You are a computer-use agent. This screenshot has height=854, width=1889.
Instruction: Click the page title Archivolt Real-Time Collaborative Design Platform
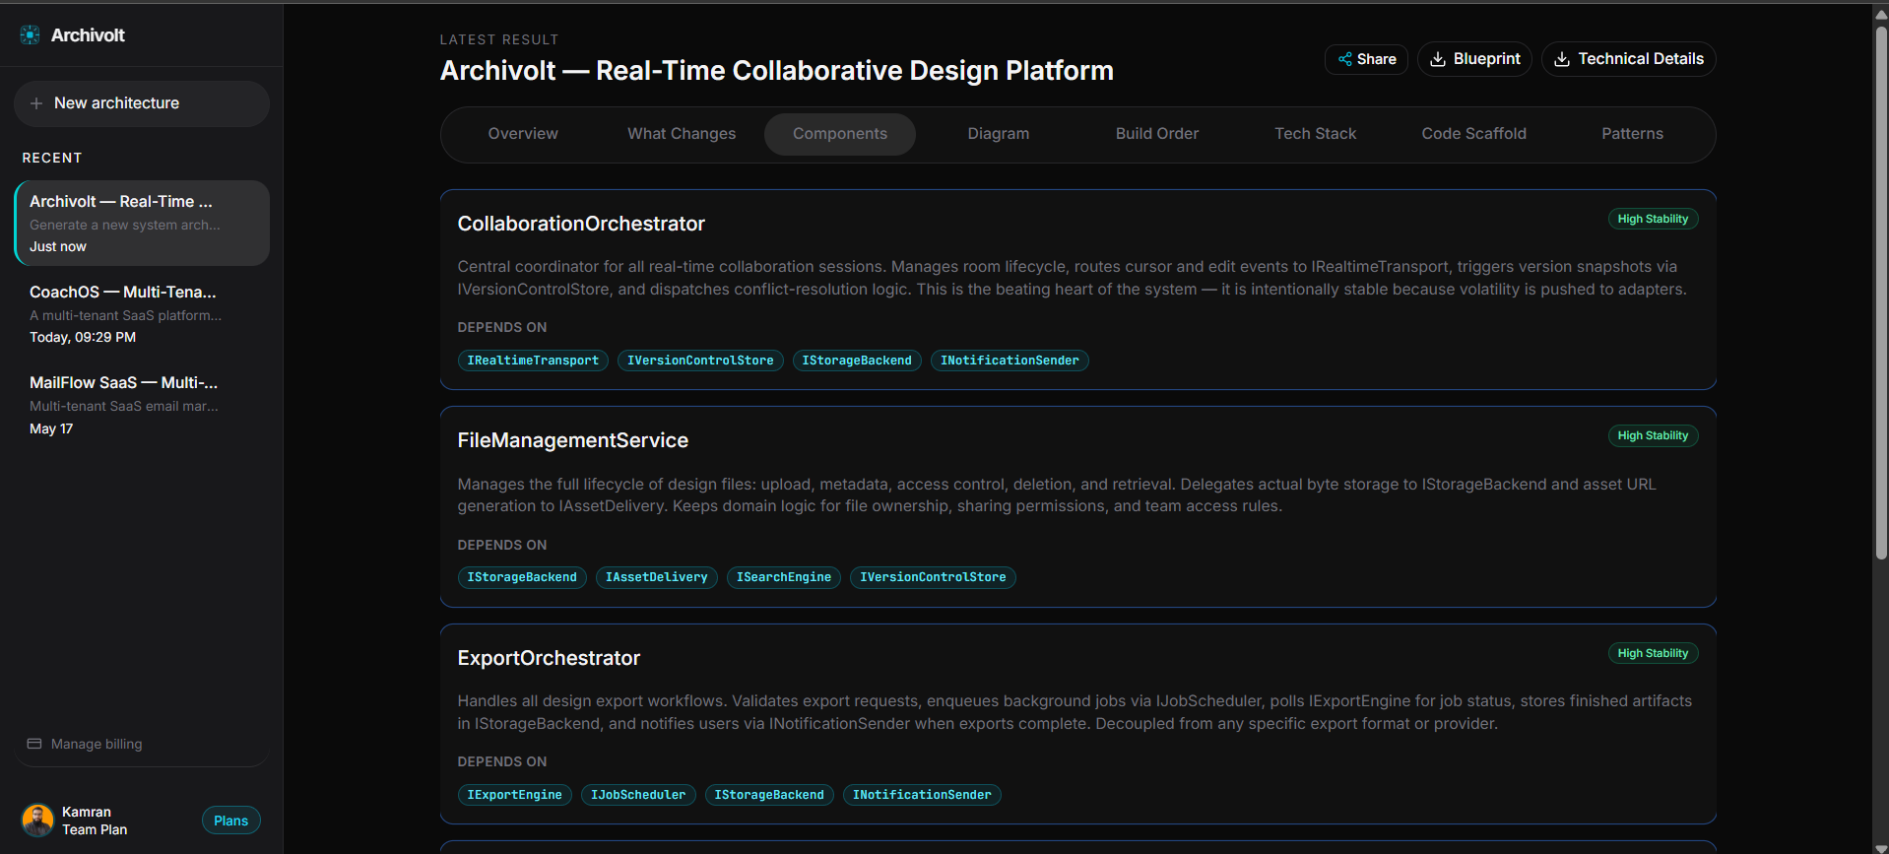click(777, 71)
